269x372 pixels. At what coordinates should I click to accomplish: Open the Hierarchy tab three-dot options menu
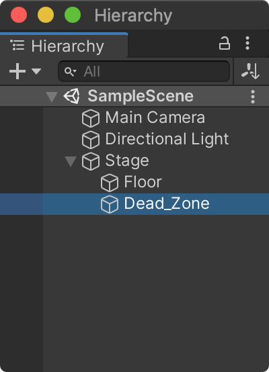247,43
